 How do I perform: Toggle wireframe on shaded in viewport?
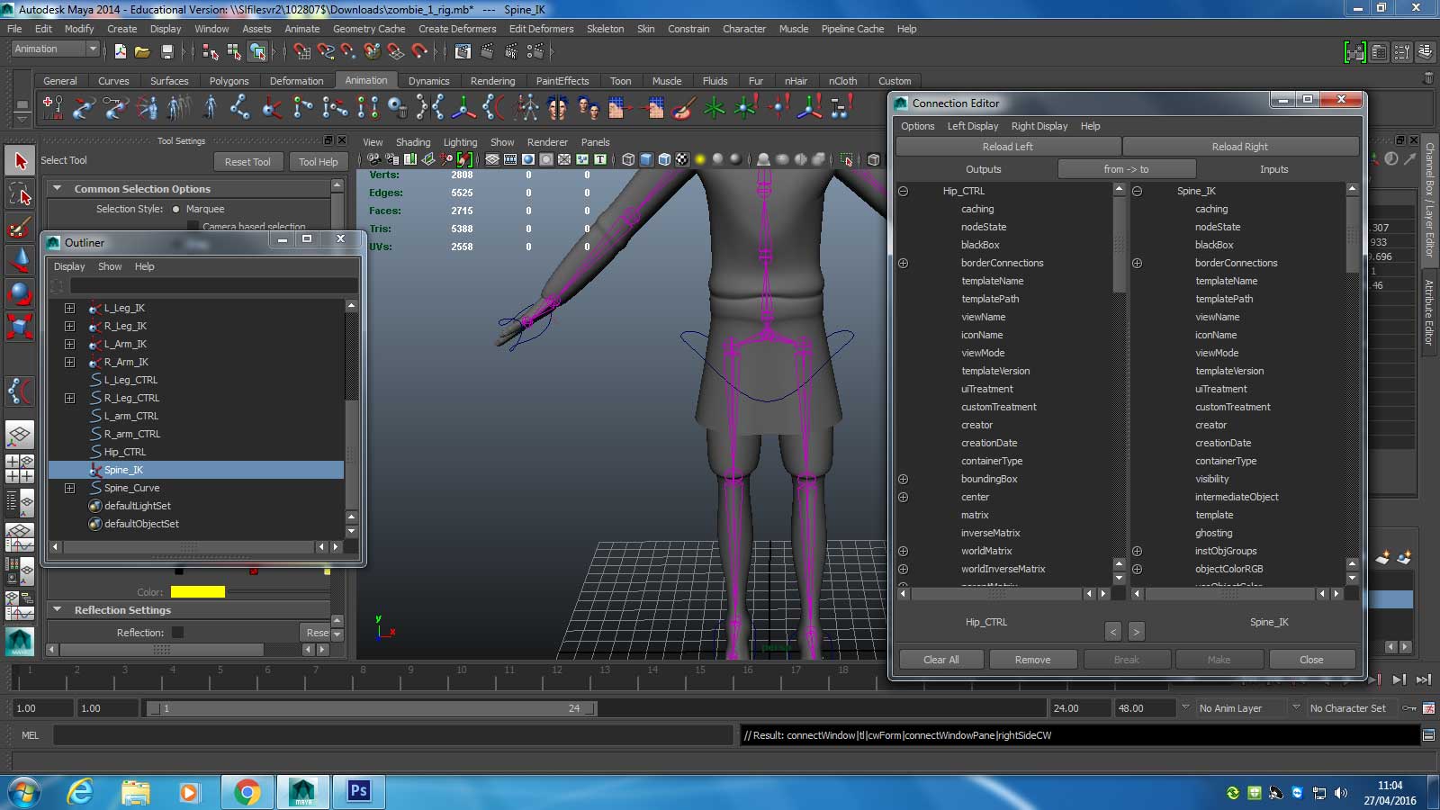coord(664,159)
